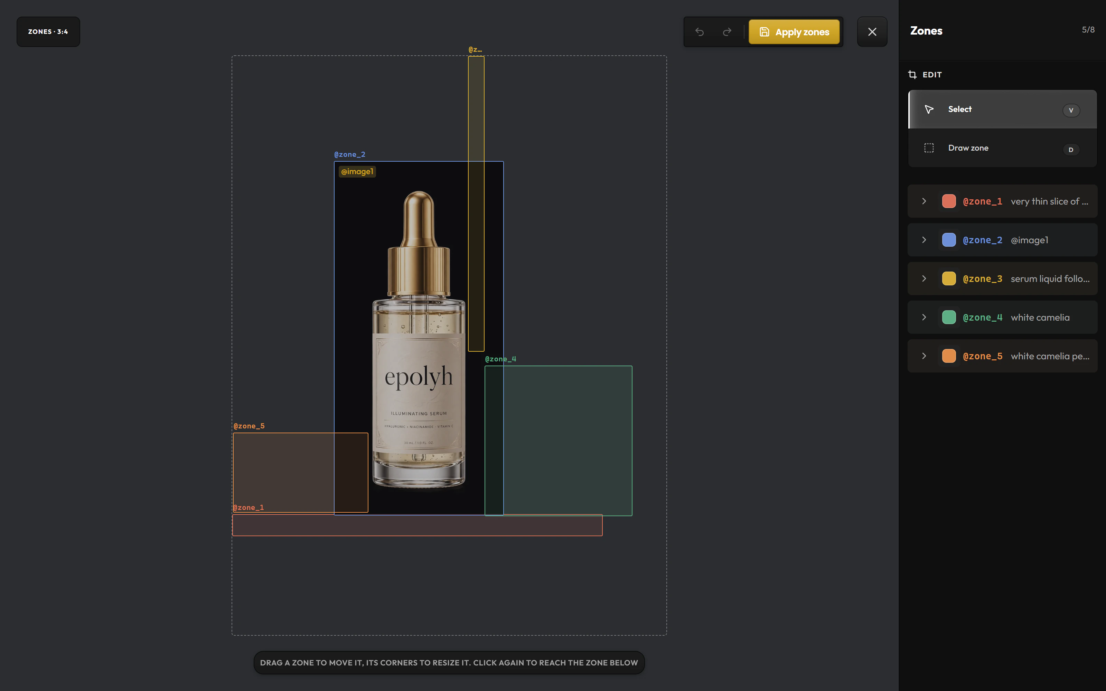Click the ZONES · 3:4 badge
This screenshot has width=1106, height=691.
pos(48,32)
